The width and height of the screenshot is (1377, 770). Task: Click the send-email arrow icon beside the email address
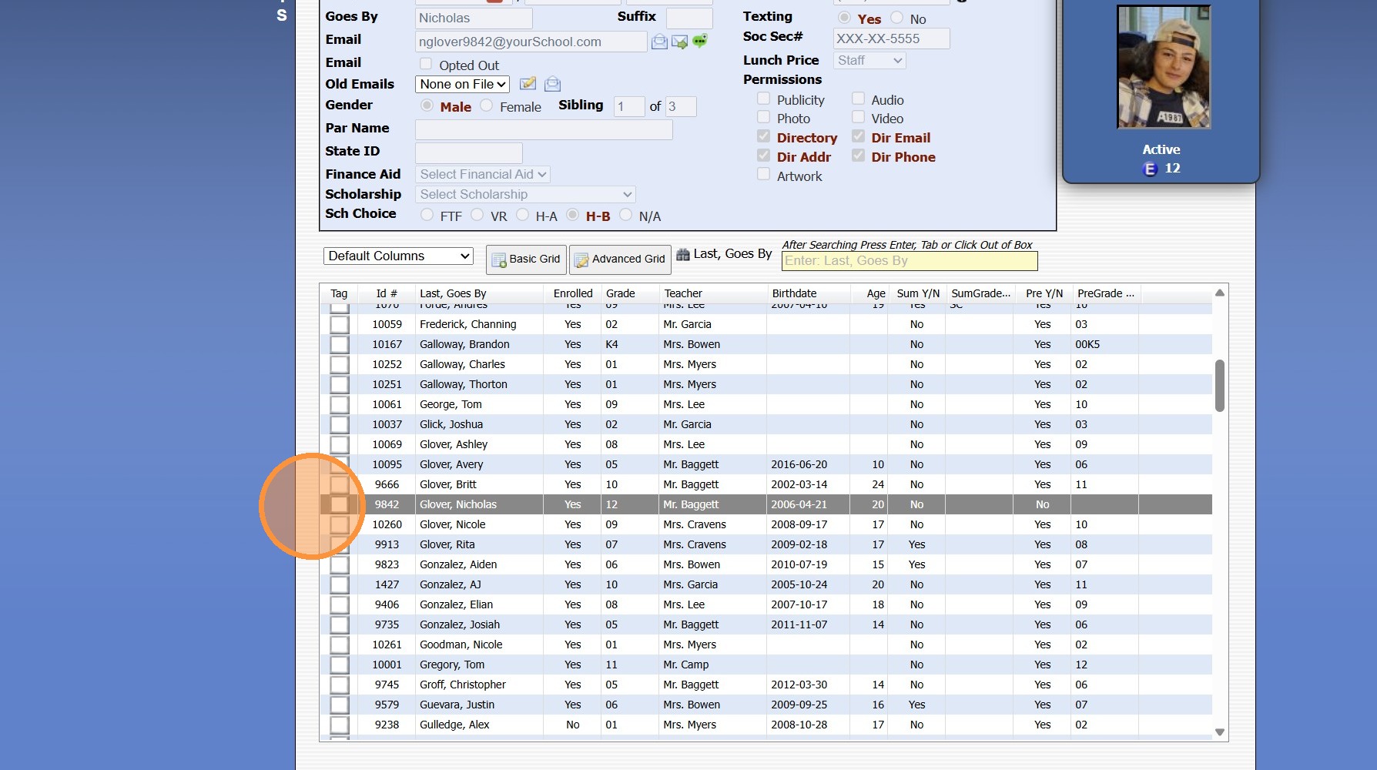point(679,42)
